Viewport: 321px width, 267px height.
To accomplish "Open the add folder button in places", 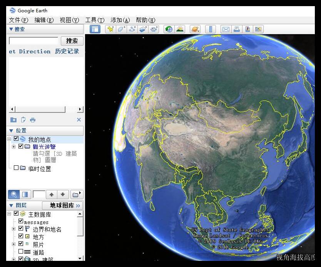I will pos(77,194).
